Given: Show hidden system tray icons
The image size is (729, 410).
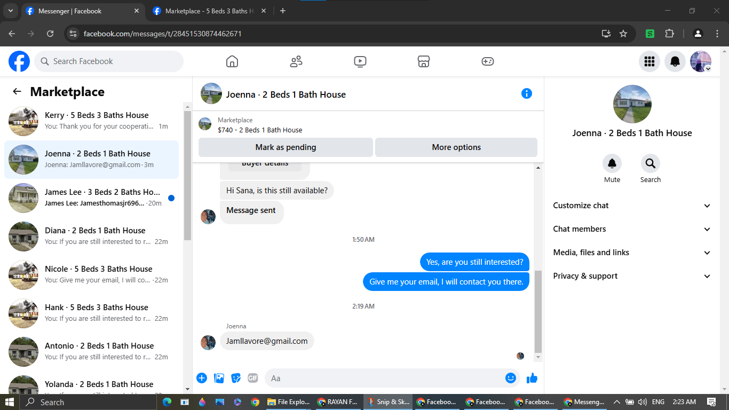Looking at the screenshot, I should coord(617,402).
